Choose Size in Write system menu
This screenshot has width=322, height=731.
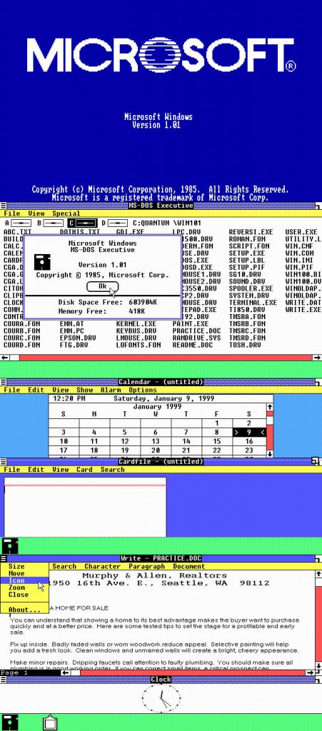click(x=24, y=566)
